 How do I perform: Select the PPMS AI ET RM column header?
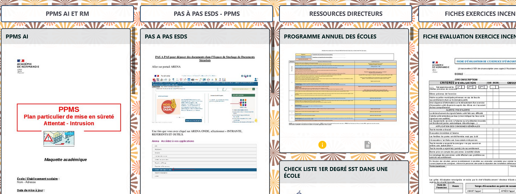67,13
